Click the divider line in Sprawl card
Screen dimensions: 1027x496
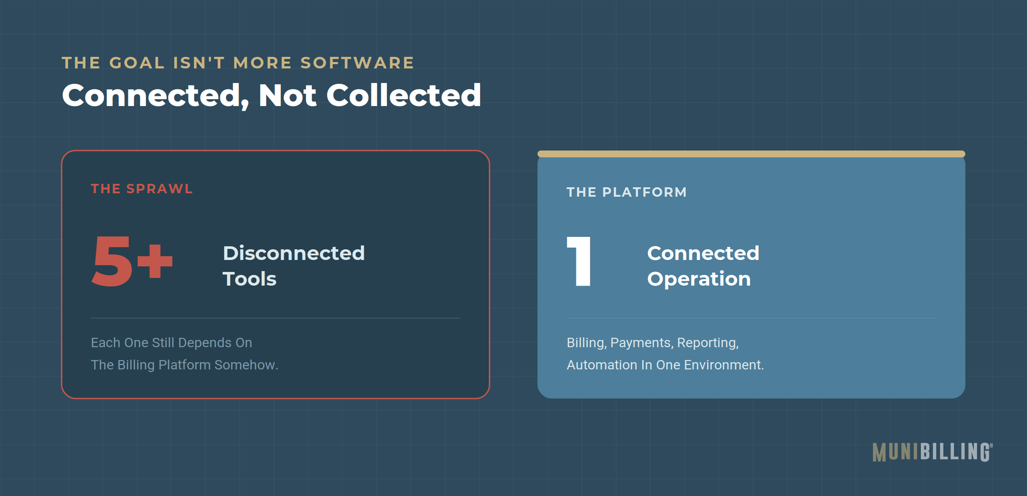(276, 318)
